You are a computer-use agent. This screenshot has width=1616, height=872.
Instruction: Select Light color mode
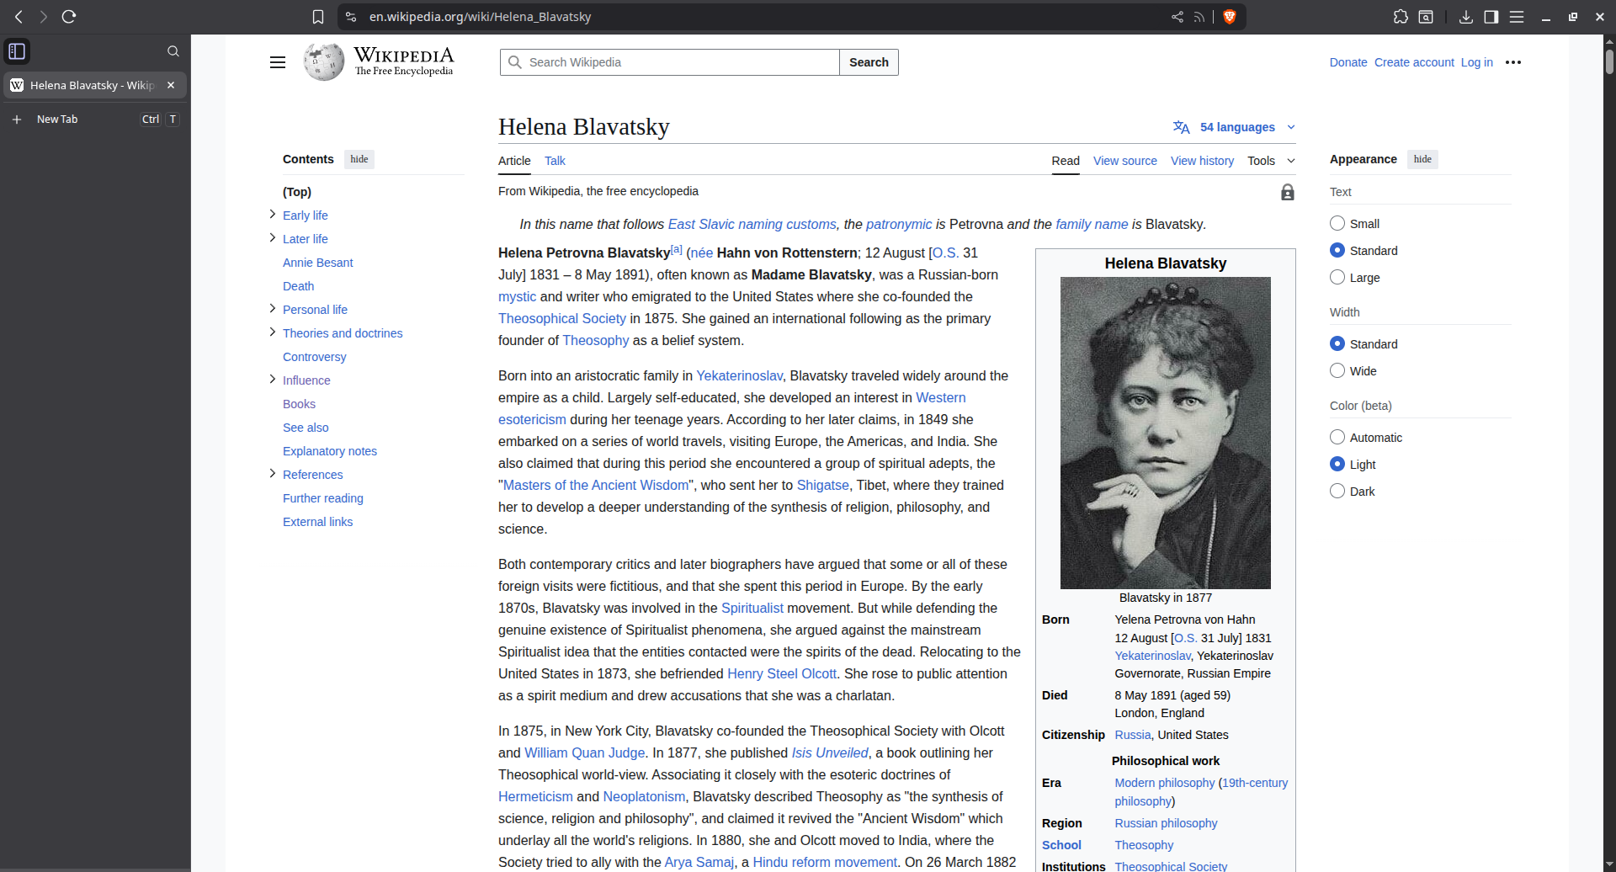(x=1337, y=464)
